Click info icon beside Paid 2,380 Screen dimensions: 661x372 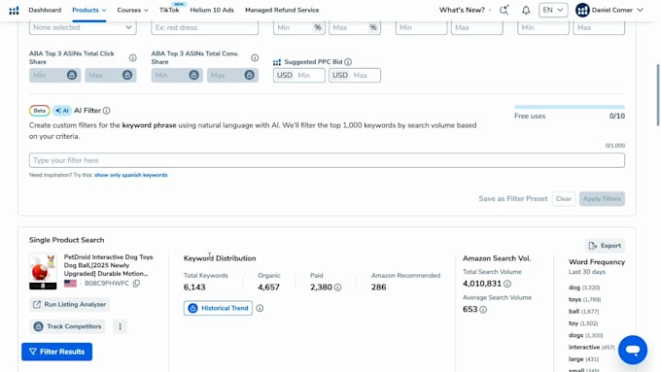coord(337,287)
